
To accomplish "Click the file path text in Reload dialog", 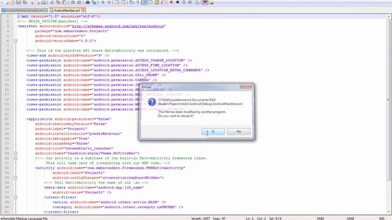I will (x=200, y=102).
